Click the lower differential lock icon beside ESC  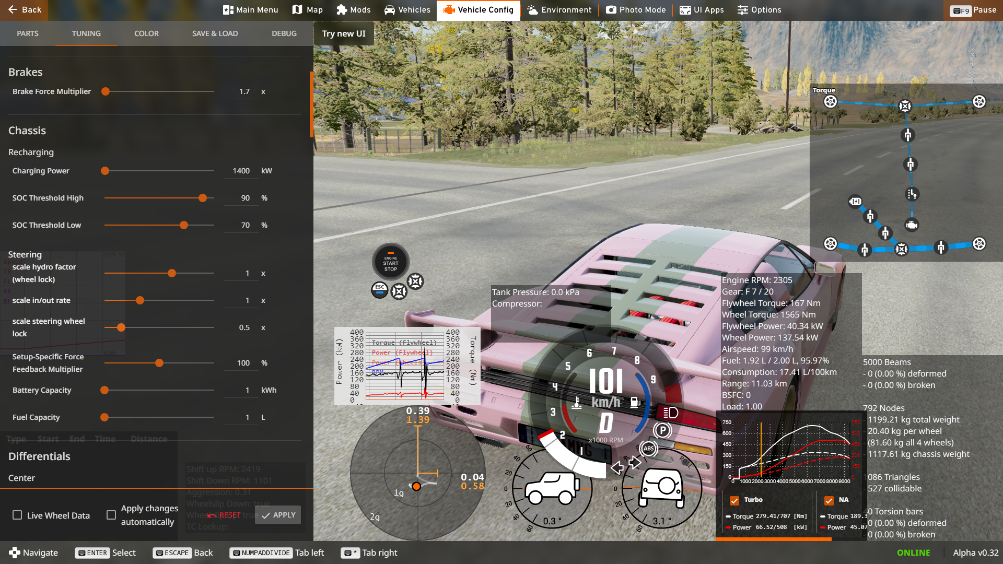(x=399, y=291)
